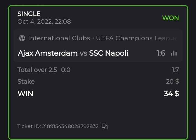
Task: Click the Total over 2.5 selection
Action: click(x=37, y=70)
